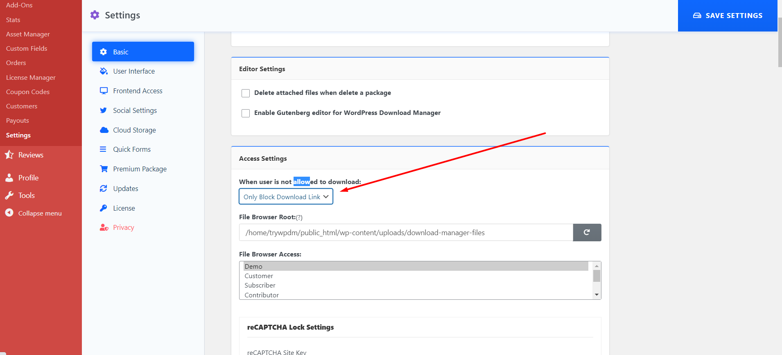Click the Collapse menu arrow icon

click(x=9, y=213)
